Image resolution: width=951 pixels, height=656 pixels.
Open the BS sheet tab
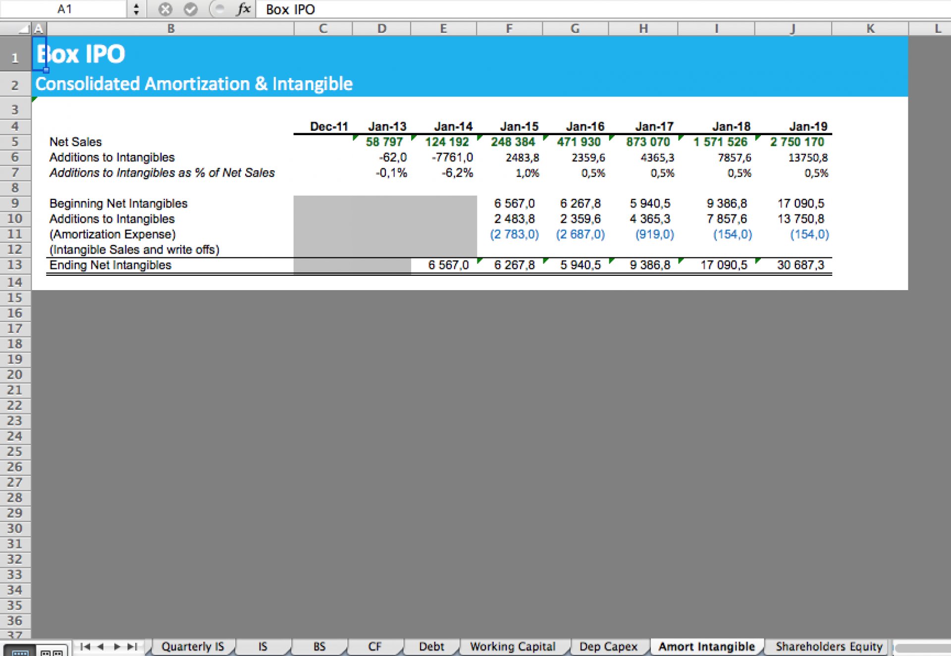coord(319,647)
